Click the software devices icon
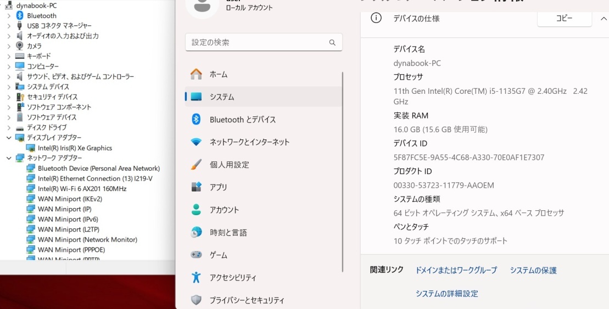The image size is (609, 309). 19,117
